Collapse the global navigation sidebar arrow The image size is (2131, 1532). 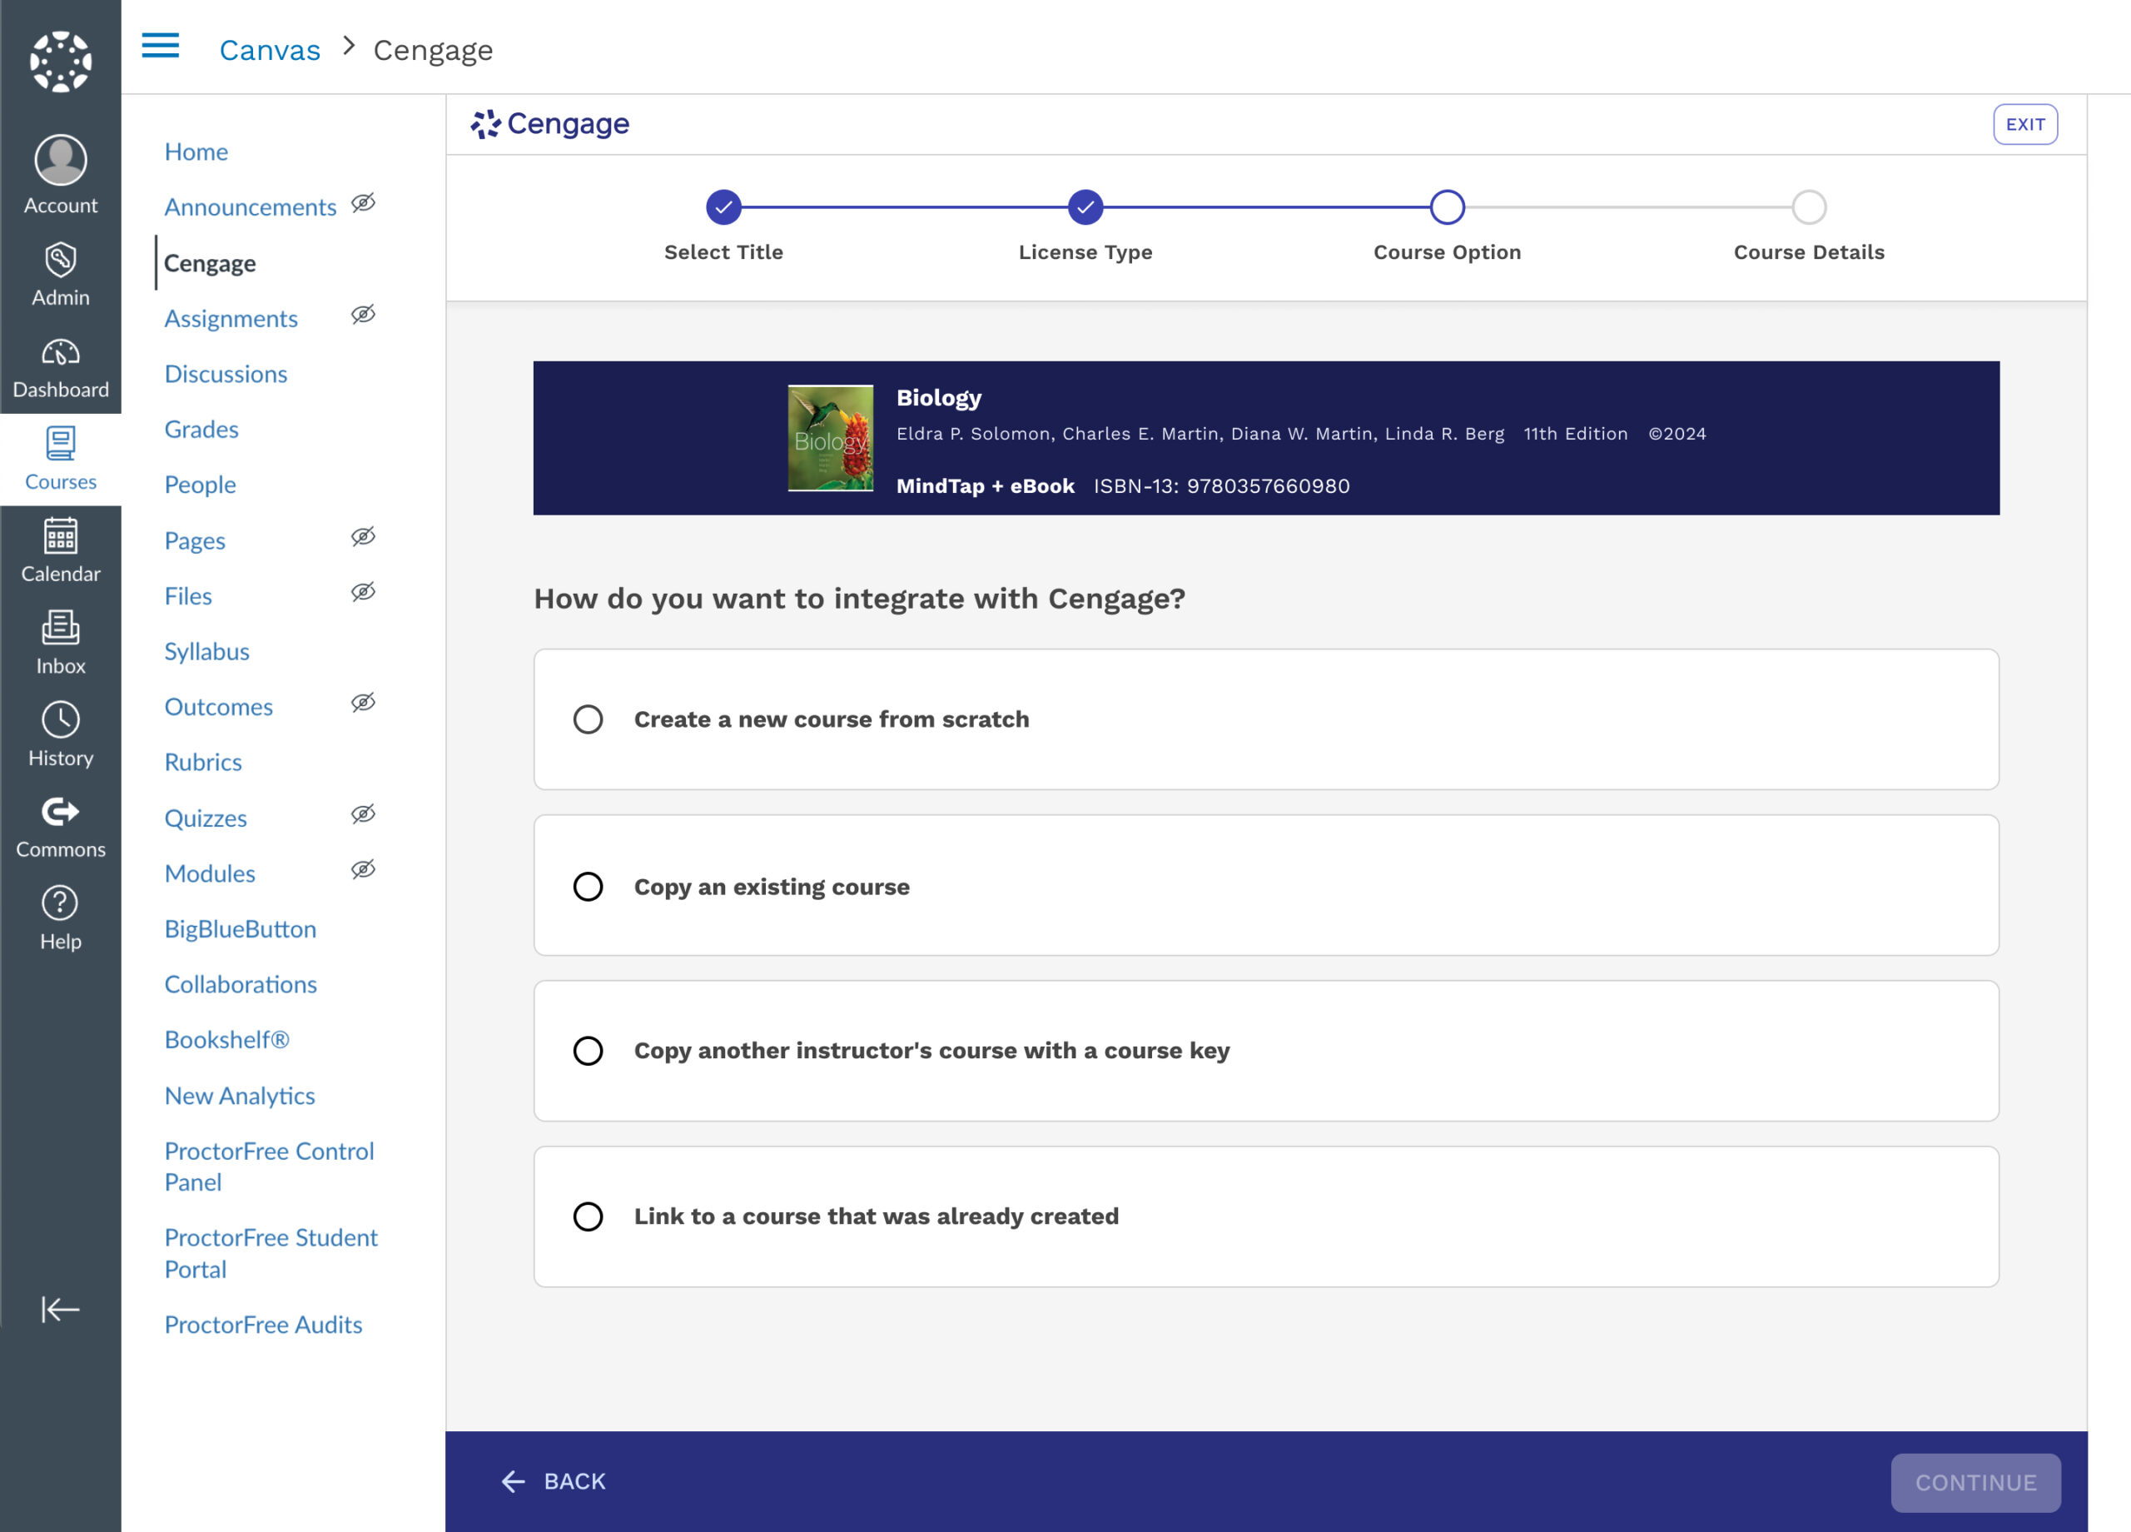pos(60,1309)
